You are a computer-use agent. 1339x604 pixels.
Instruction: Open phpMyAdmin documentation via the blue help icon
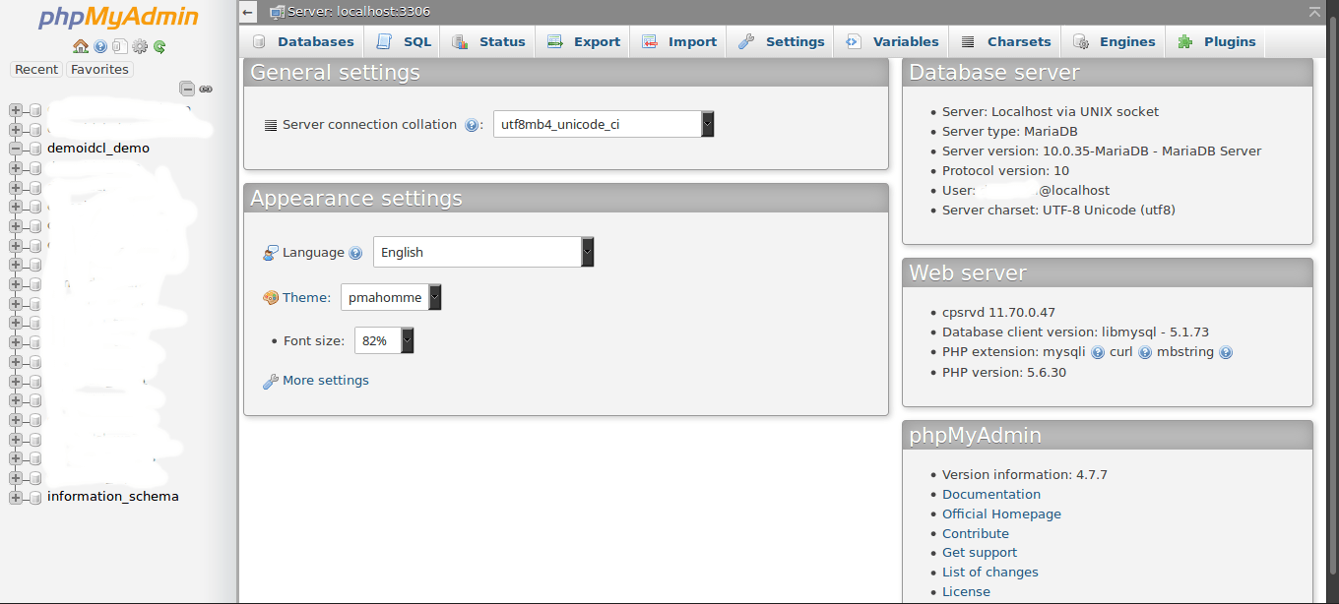click(x=100, y=46)
